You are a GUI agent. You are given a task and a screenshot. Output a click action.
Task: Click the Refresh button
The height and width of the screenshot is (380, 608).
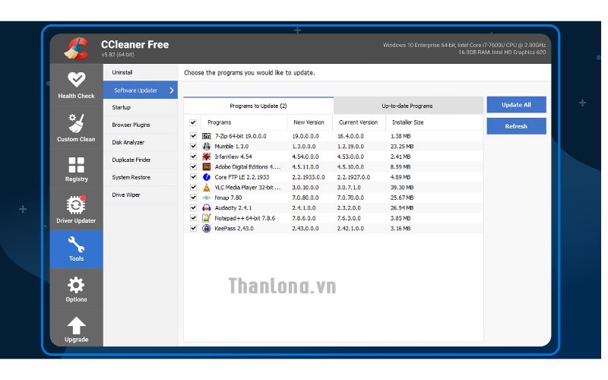pos(516,126)
